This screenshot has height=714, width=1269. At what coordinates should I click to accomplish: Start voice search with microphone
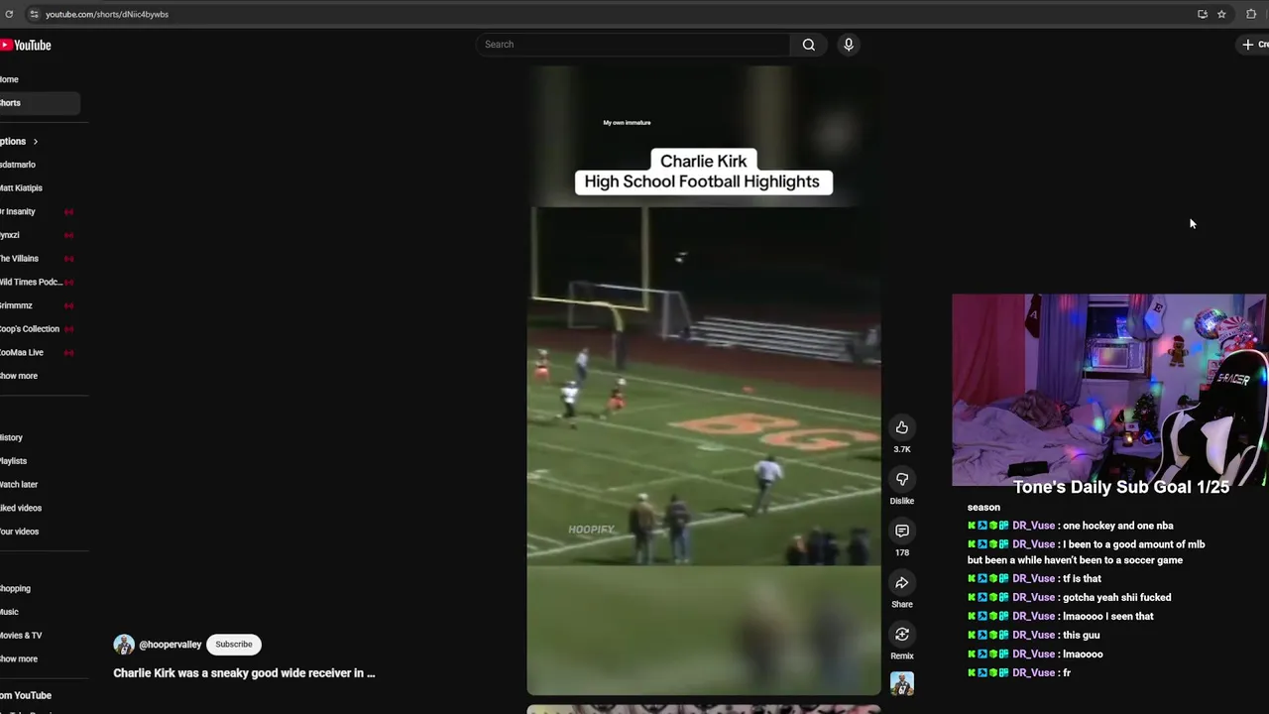click(x=849, y=45)
